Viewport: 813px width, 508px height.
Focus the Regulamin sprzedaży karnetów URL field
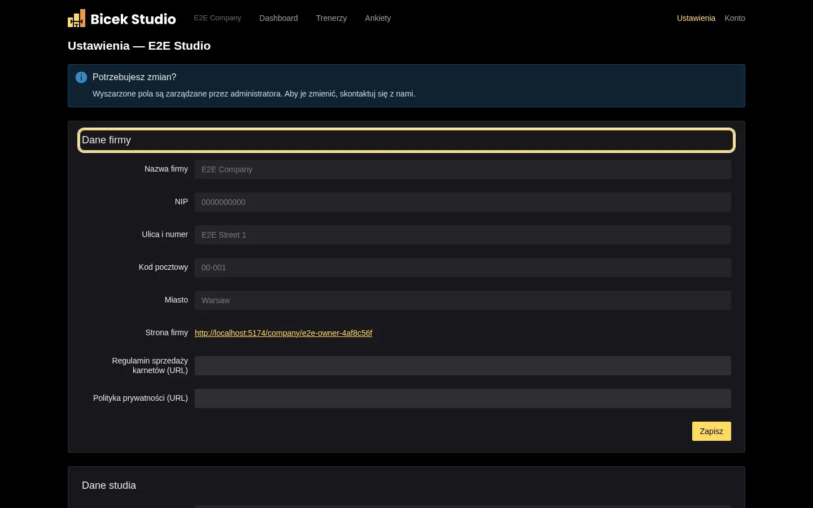tap(463, 366)
